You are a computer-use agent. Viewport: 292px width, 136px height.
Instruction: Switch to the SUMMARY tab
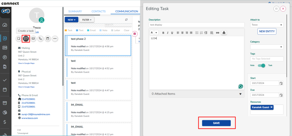pos(75,11)
